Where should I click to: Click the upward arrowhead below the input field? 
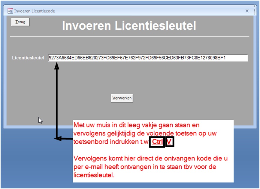[x=57, y=66]
